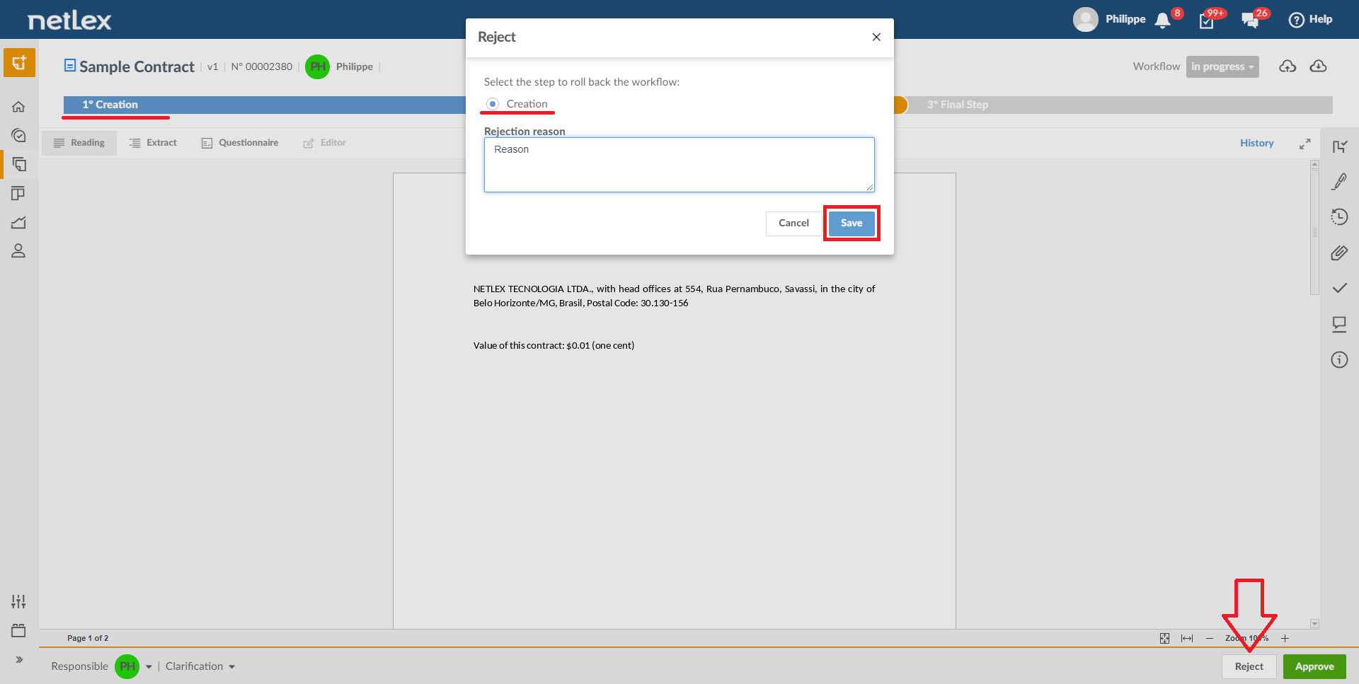Select the Creation radio button

tap(493, 104)
